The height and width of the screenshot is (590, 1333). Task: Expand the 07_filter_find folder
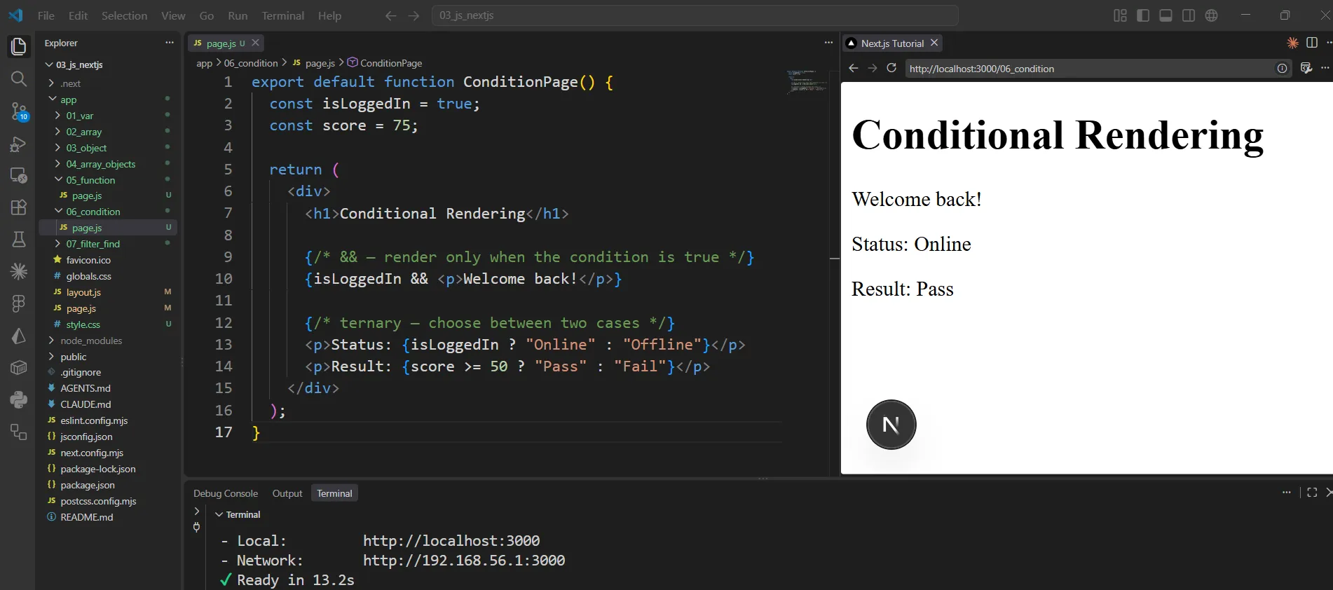click(57, 244)
